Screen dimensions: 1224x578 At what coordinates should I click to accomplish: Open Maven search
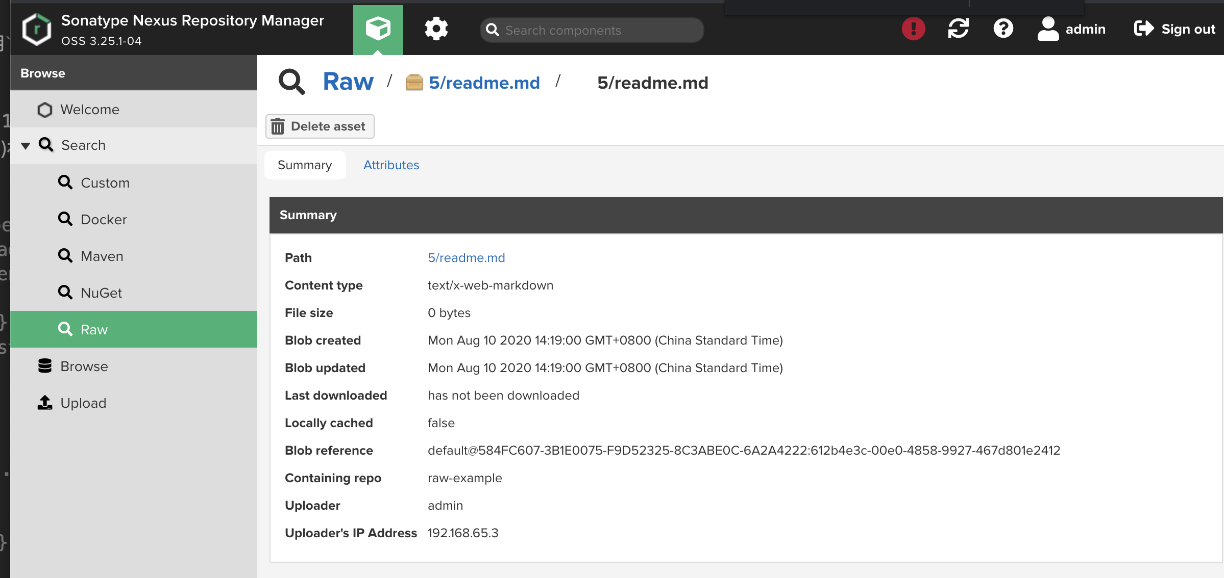coord(134,256)
